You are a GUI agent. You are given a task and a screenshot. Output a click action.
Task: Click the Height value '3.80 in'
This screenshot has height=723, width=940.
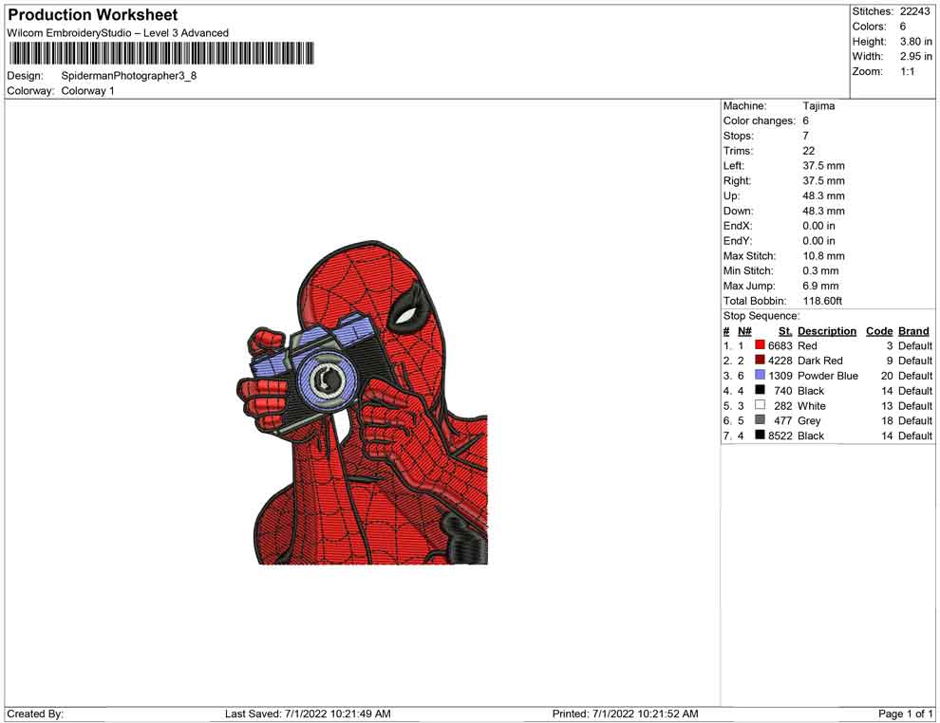915,42
